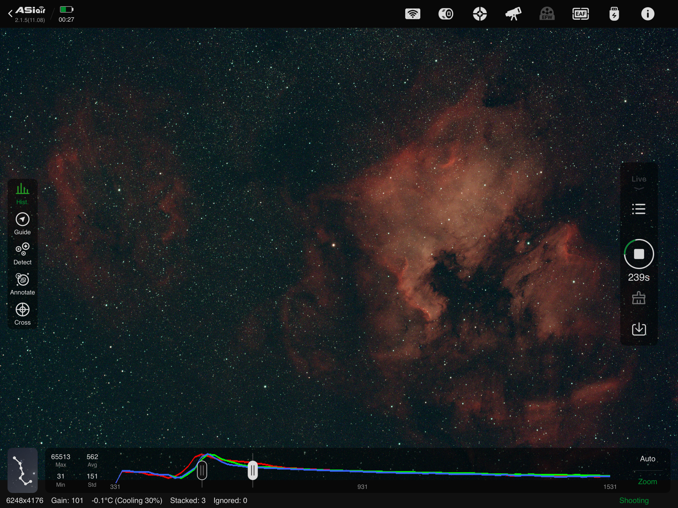Image resolution: width=678 pixels, height=508 pixels.
Task: Open power and storage settings icon
Action: point(614,14)
